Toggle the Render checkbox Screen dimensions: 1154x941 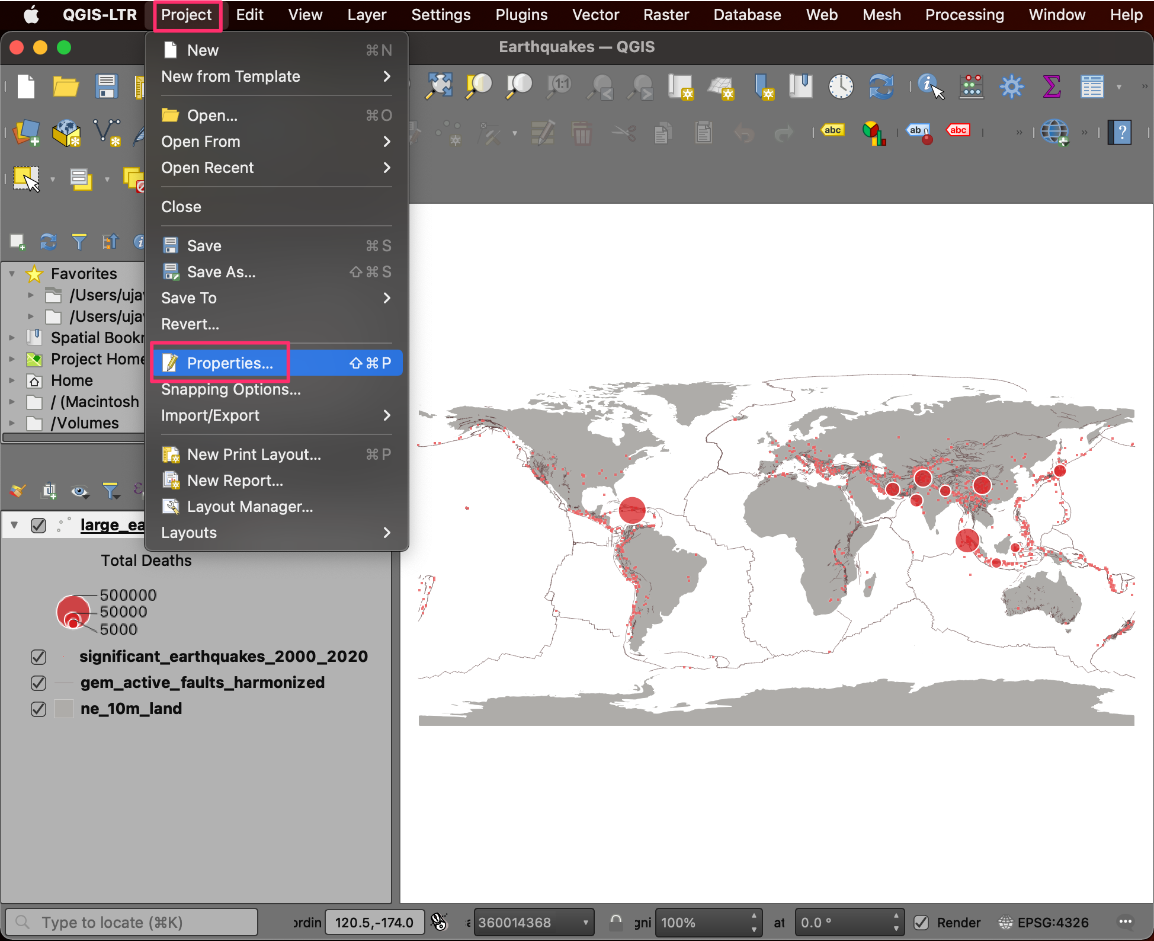pyautogui.click(x=921, y=923)
